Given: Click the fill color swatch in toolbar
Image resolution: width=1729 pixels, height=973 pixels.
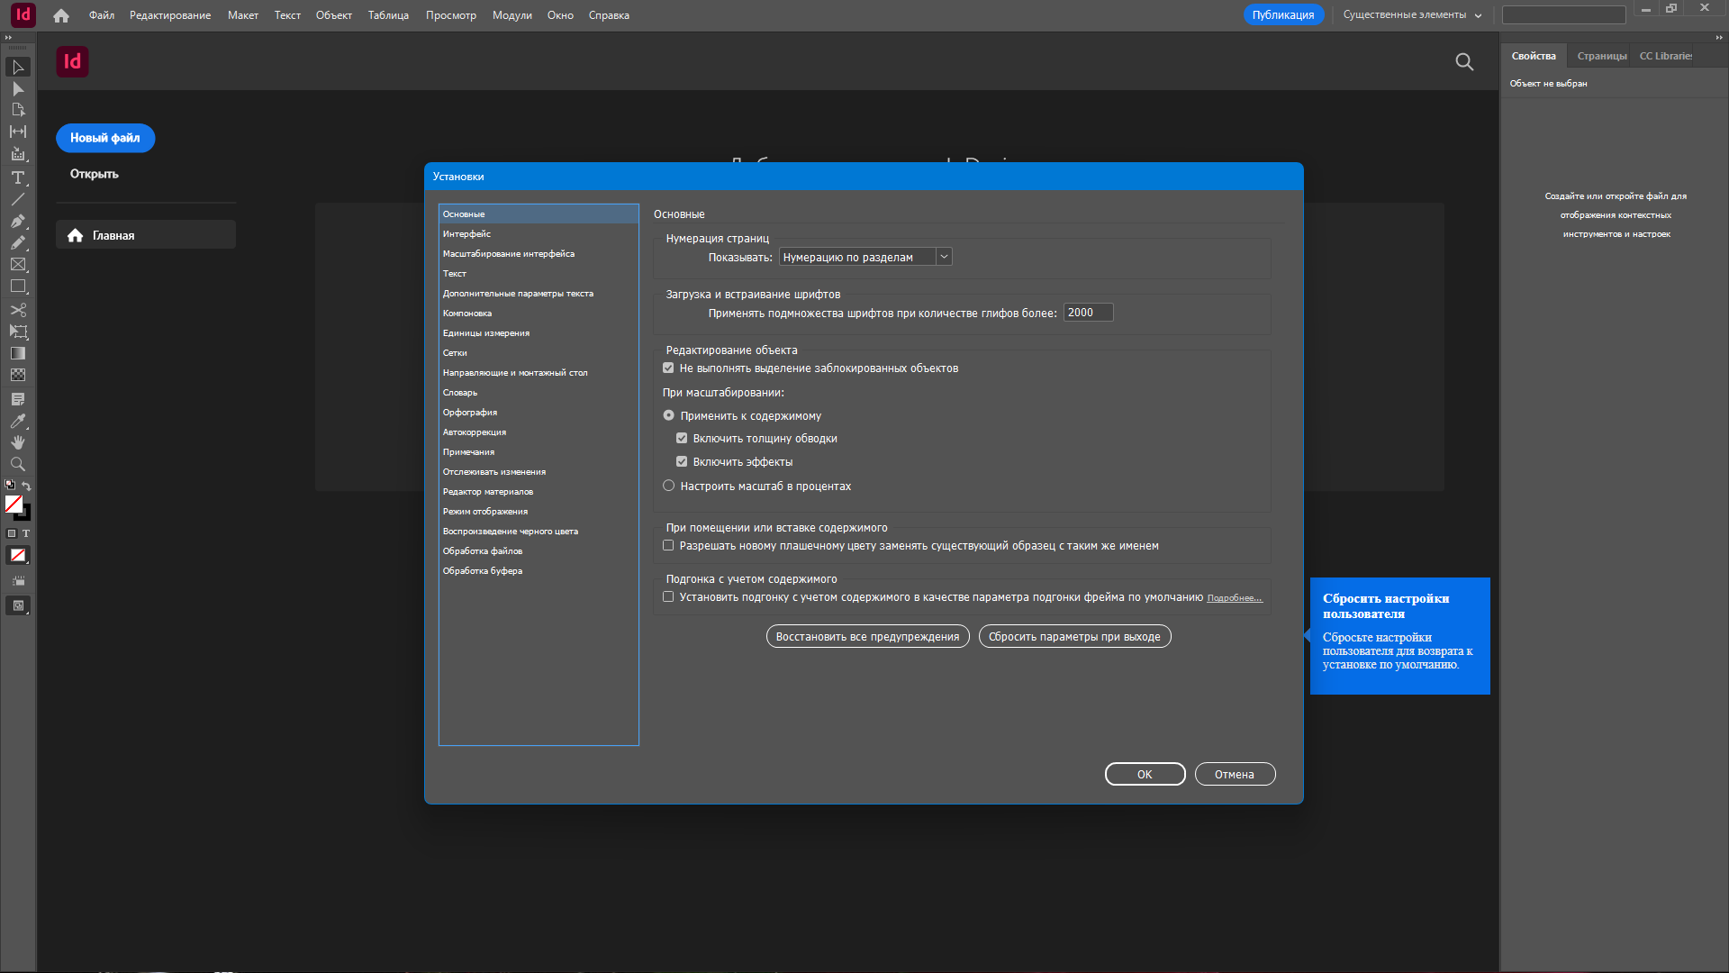Looking at the screenshot, I should tap(14, 505).
